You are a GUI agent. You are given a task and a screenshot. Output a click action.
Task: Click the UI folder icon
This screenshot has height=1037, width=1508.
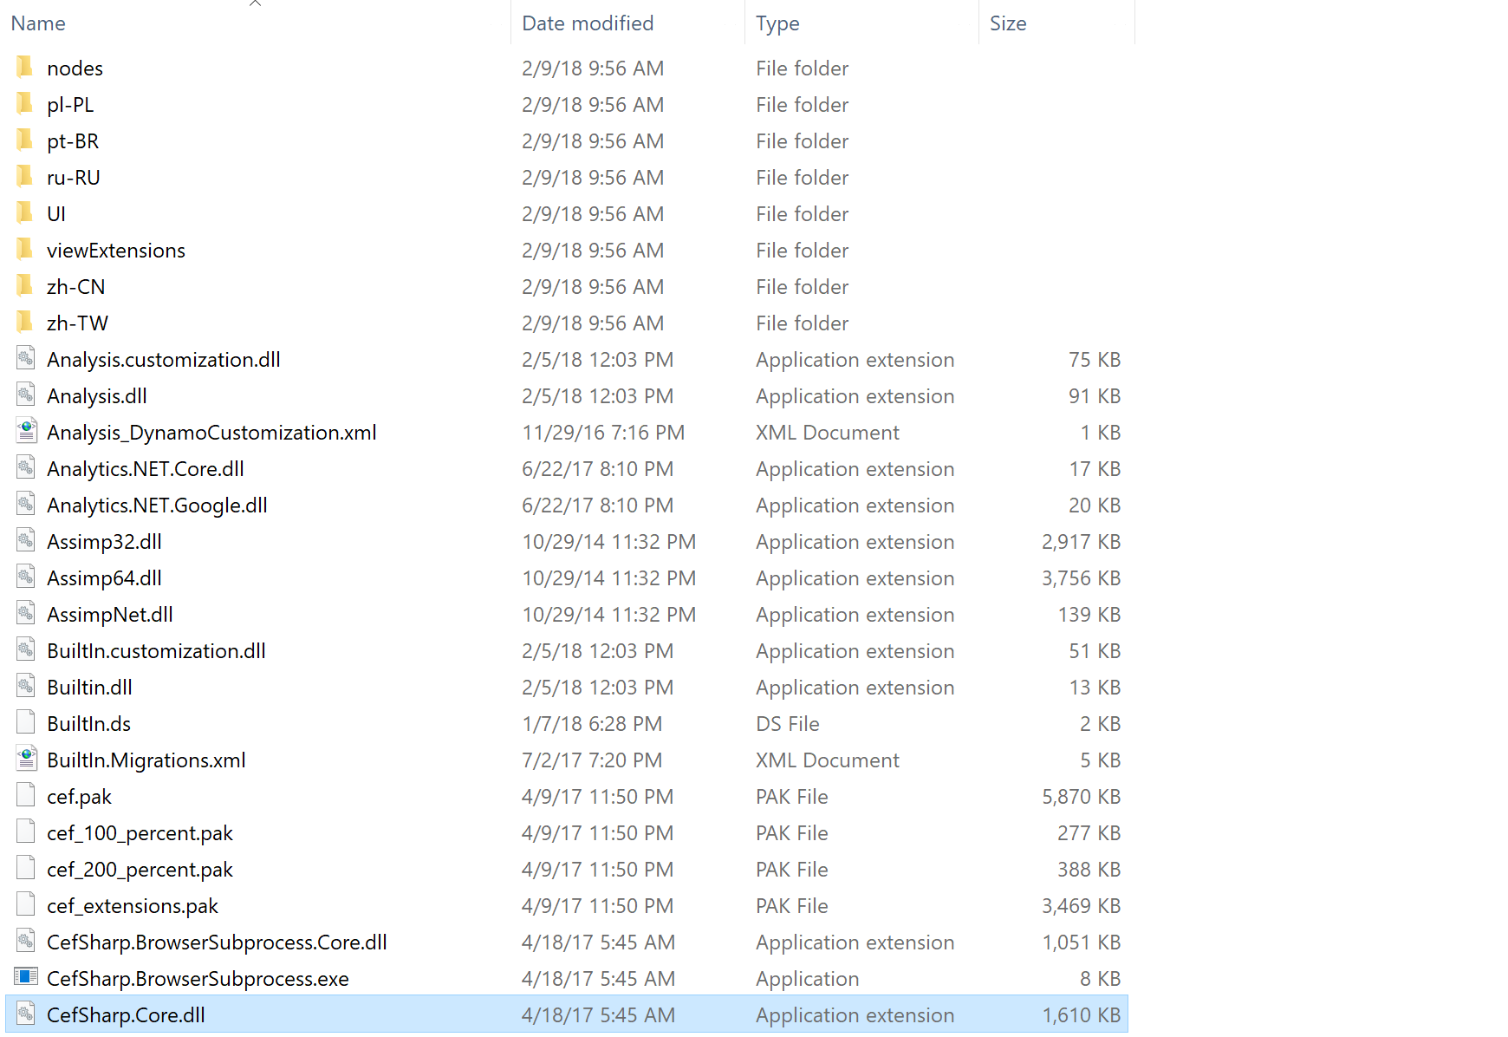(x=25, y=213)
